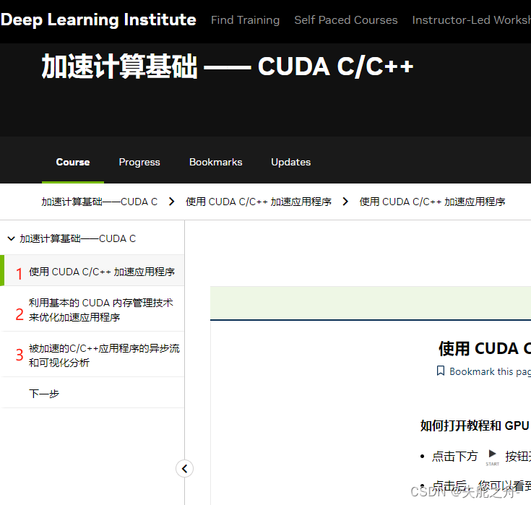Click the Deep Learning Institute logo text
Image resolution: width=531 pixels, height=505 pixels.
coord(98,20)
